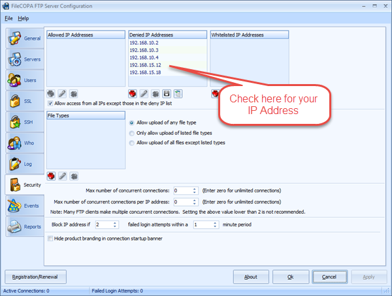
Task: Switch to the SSL tab
Action: (25, 101)
